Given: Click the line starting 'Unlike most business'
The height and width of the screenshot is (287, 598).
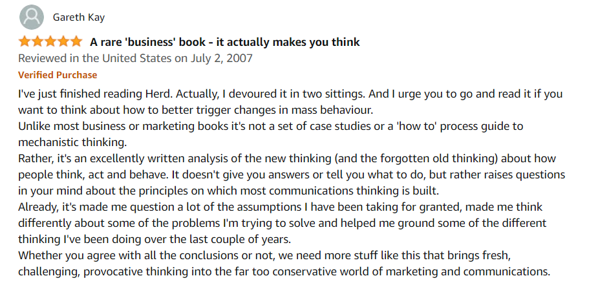Looking at the screenshot, I should pyautogui.click(x=271, y=126).
